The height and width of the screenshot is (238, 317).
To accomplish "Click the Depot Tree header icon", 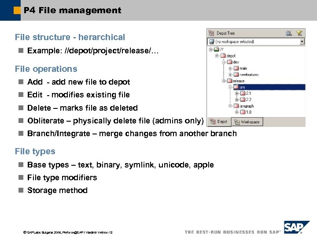I will pyautogui.click(x=211, y=33).
